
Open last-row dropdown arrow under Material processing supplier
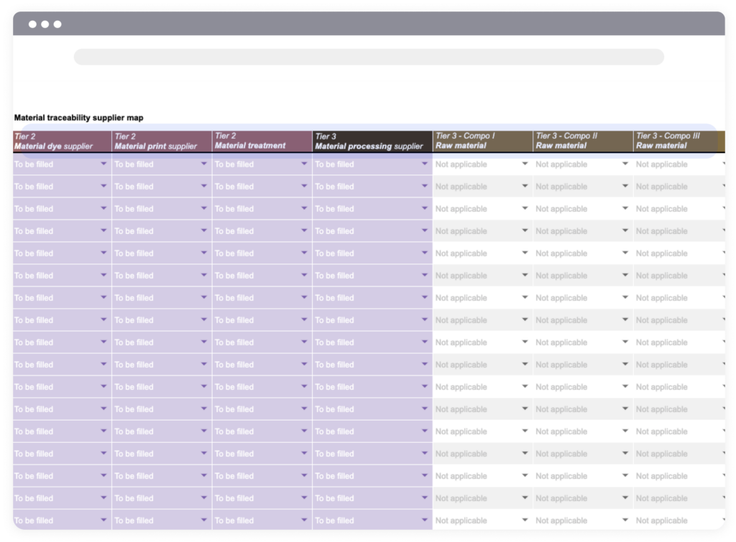(425, 520)
